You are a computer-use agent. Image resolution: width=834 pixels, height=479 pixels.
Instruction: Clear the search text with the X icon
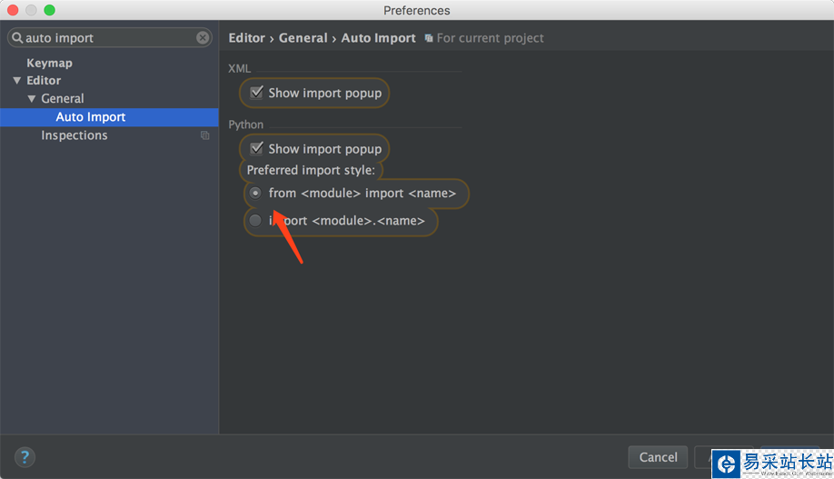pos(203,38)
